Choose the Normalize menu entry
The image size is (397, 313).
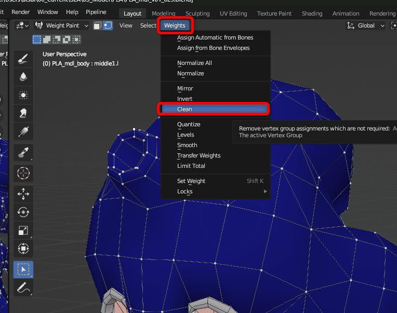click(x=215, y=73)
